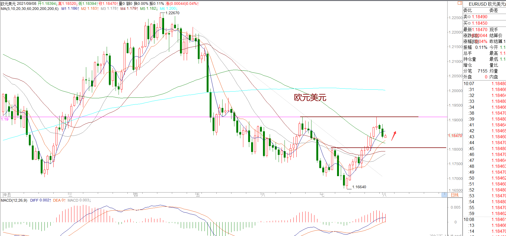Screen dimensions: 506x236
Task: Click the 欧元美元 2021/09/08 chart header
Action: tap(18, 3)
